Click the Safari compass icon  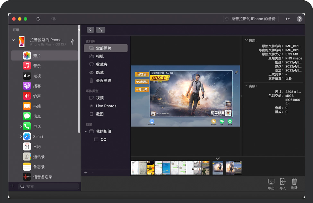[x=27, y=136]
